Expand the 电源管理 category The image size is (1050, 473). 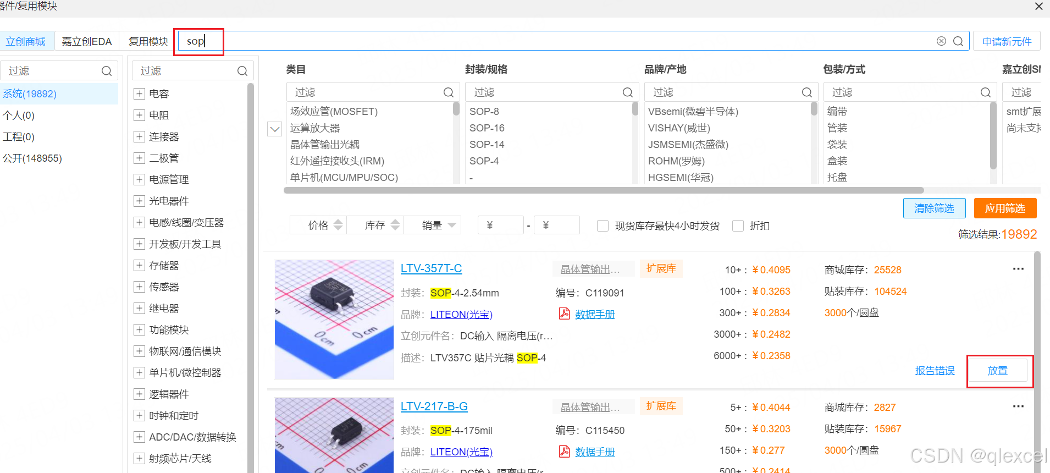139,179
